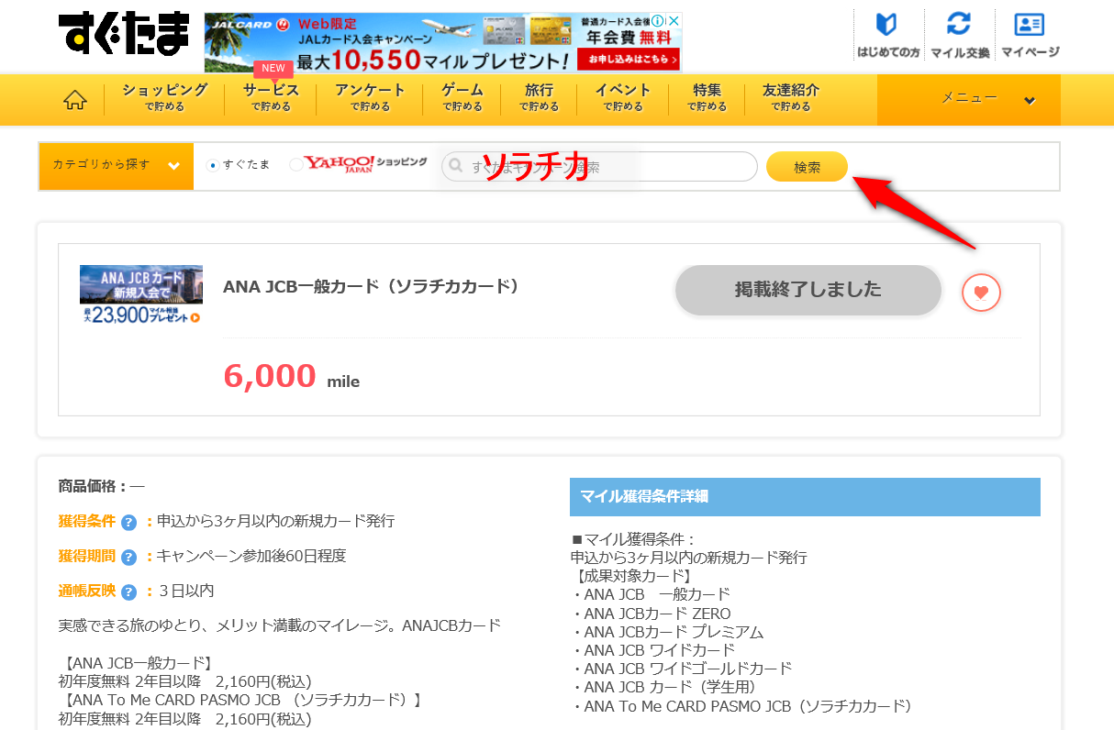This screenshot has height=730, width=1114.
Task: Select the すぐたま search radio button
Action: coord(213,166)
